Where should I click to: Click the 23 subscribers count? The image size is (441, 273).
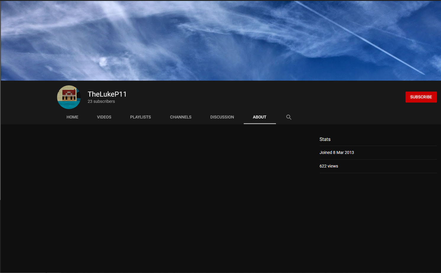101,101
